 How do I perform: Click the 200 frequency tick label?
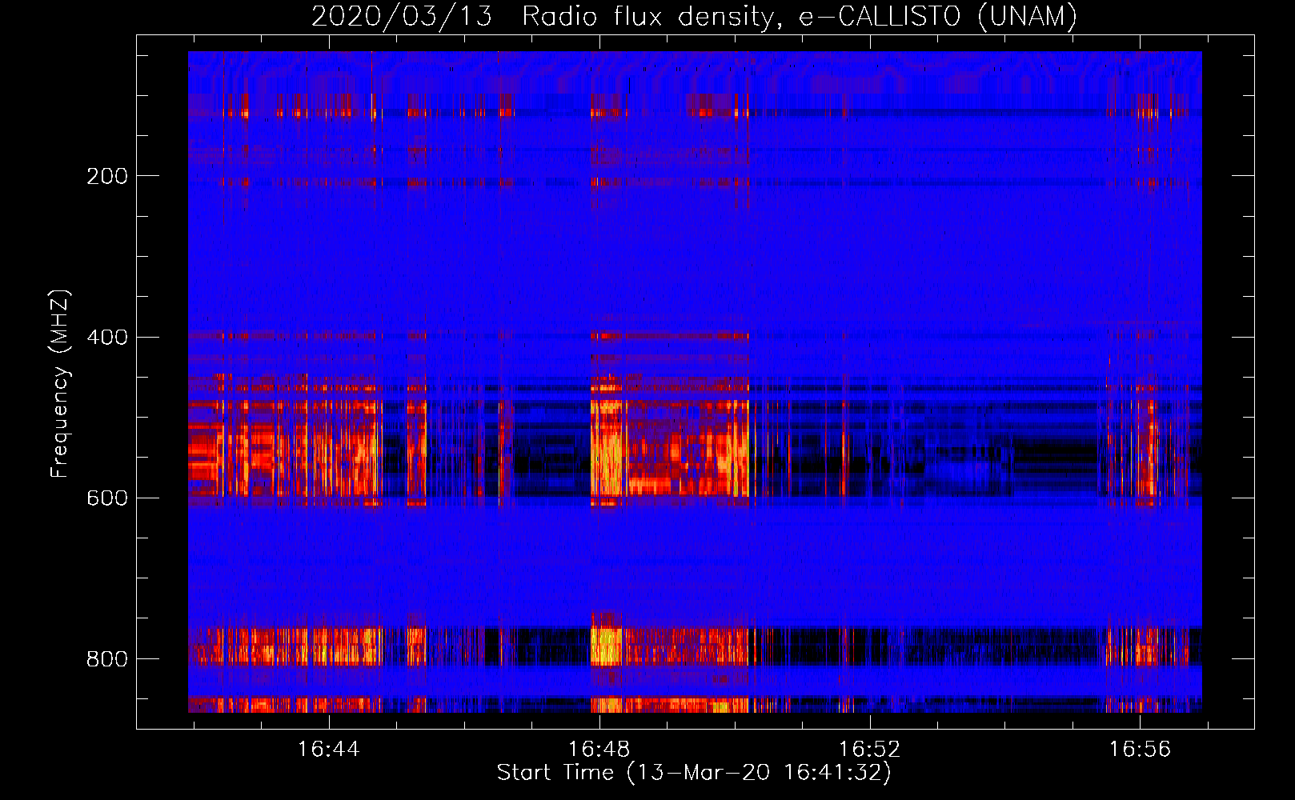point(107,176)
